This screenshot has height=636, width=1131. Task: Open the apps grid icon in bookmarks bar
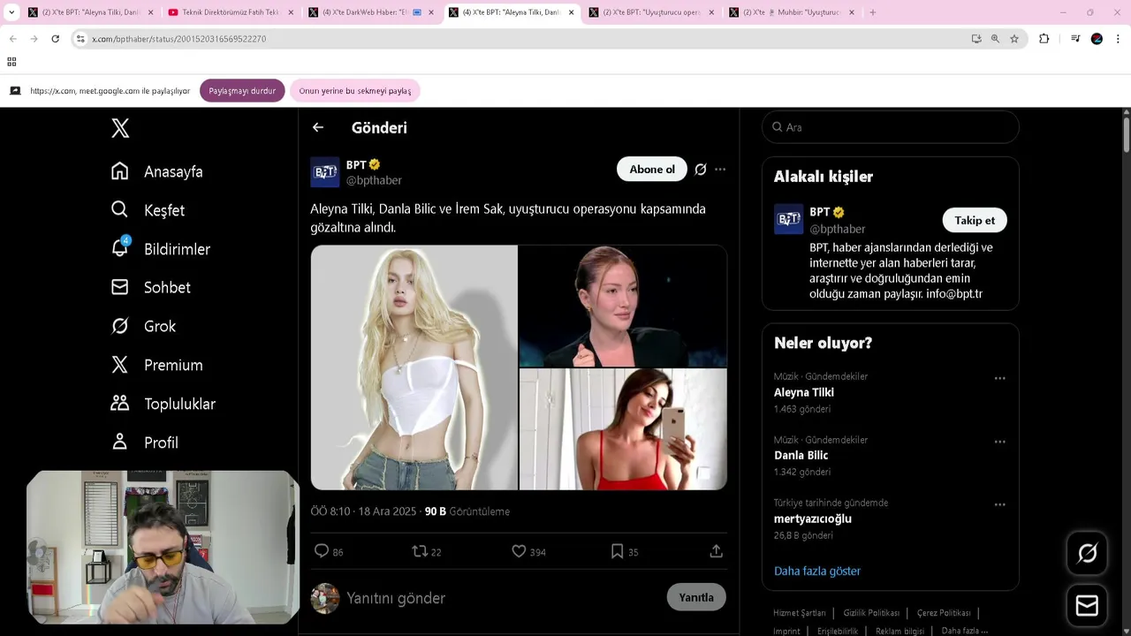coord(11,62)
